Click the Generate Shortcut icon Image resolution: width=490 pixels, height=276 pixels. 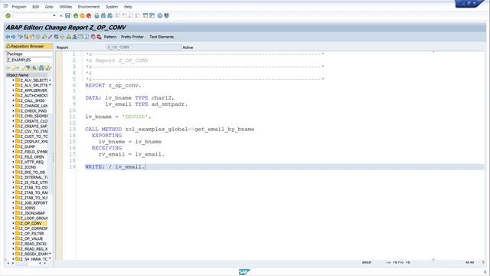[152, 15]
